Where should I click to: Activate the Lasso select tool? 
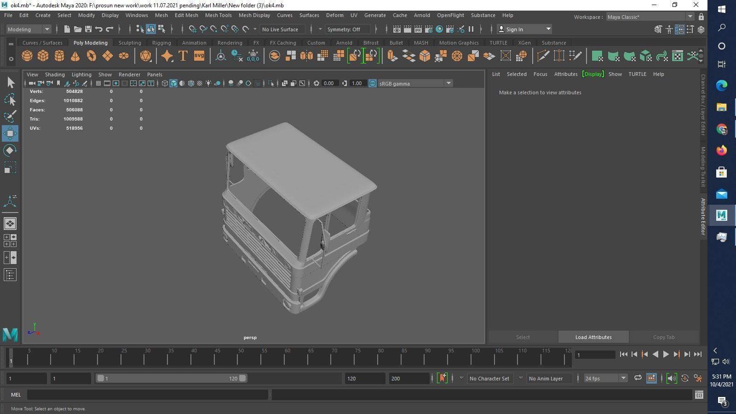(x=10, y=99)
